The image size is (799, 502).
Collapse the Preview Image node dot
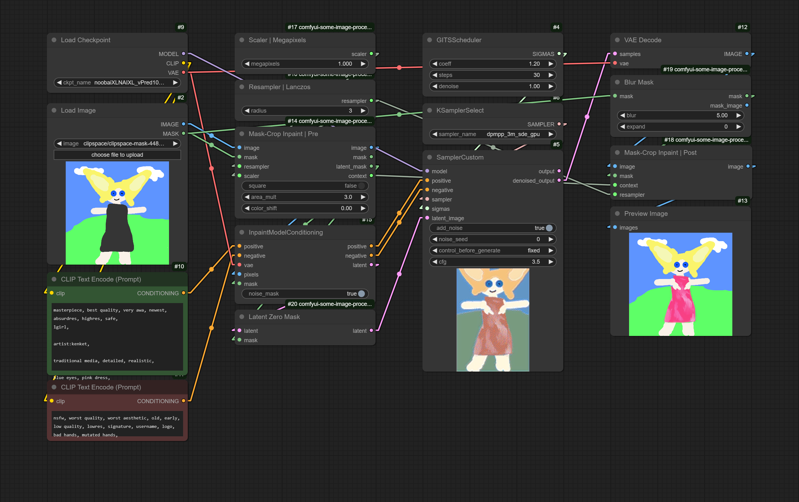click(x=617, y=214)
